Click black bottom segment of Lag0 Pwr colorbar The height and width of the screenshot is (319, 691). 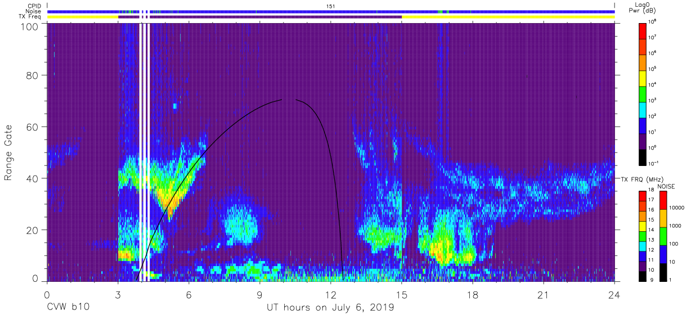[643, 156]
